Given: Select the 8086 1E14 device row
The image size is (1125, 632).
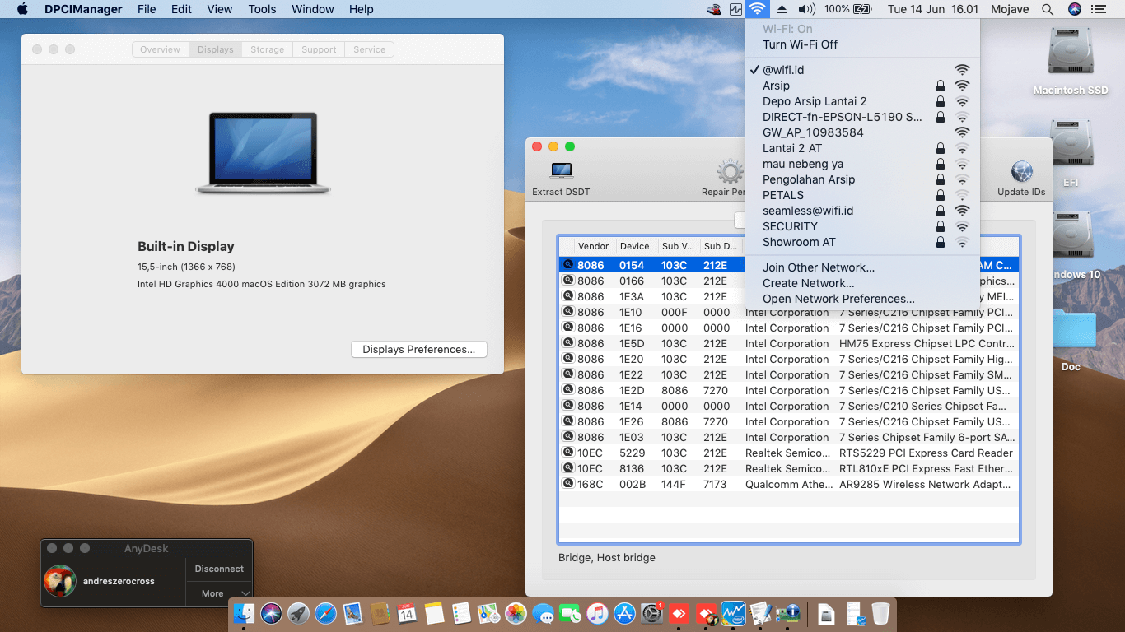Looking at the screenshot, I should pyautogui.click(x=788, y=406).
